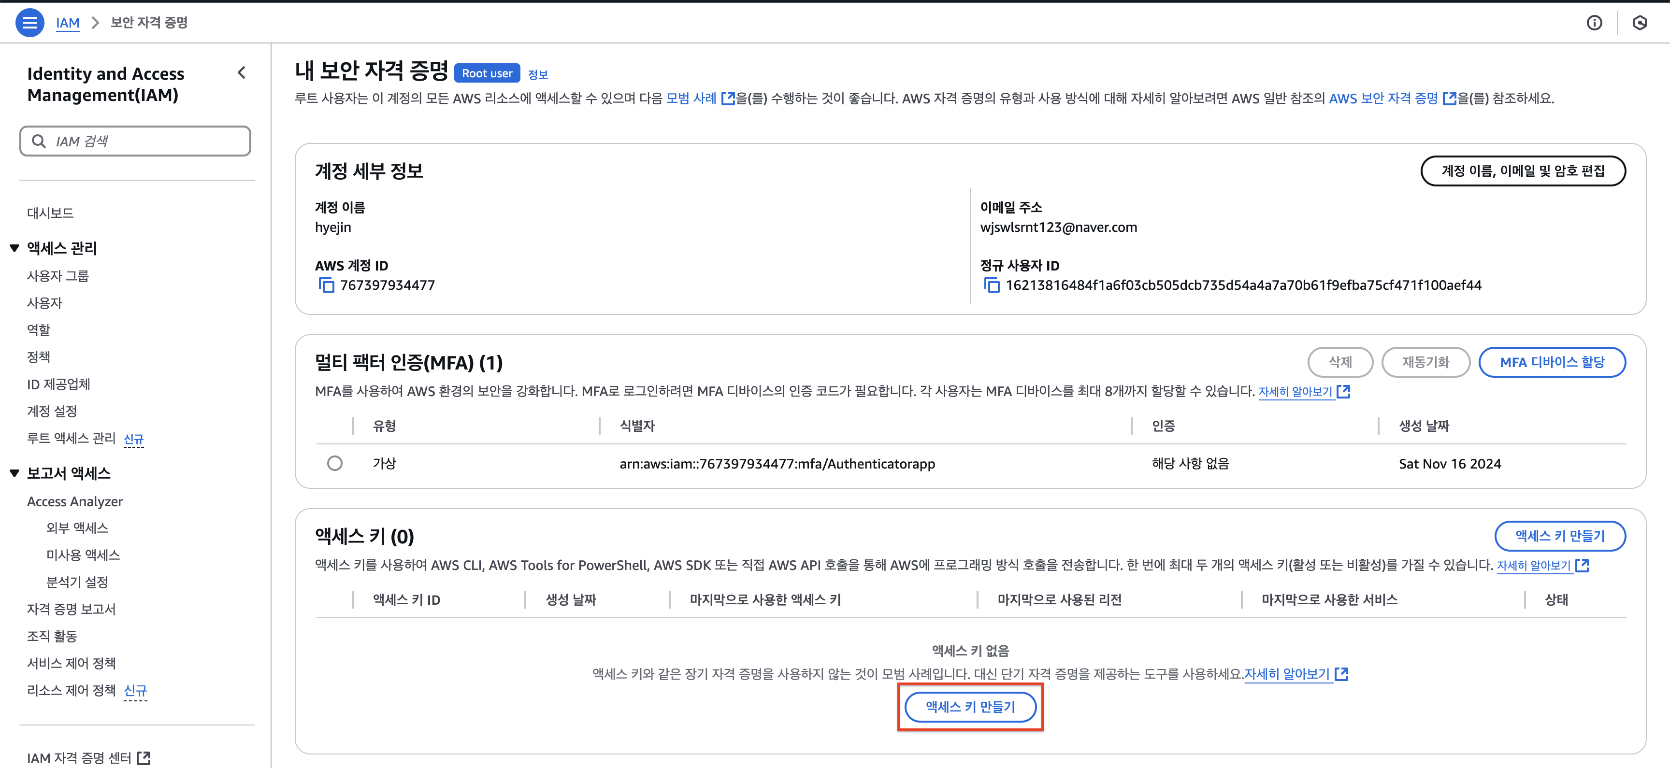Screen dimensions: 1670x768
Task: Click the search magnifier icon in IAM 검색
Action: coord(39,142)
